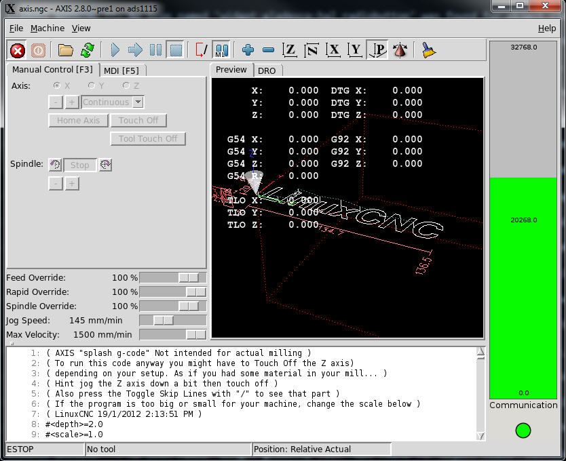
Task: Step through next program line
Action: tap(135, 50)
